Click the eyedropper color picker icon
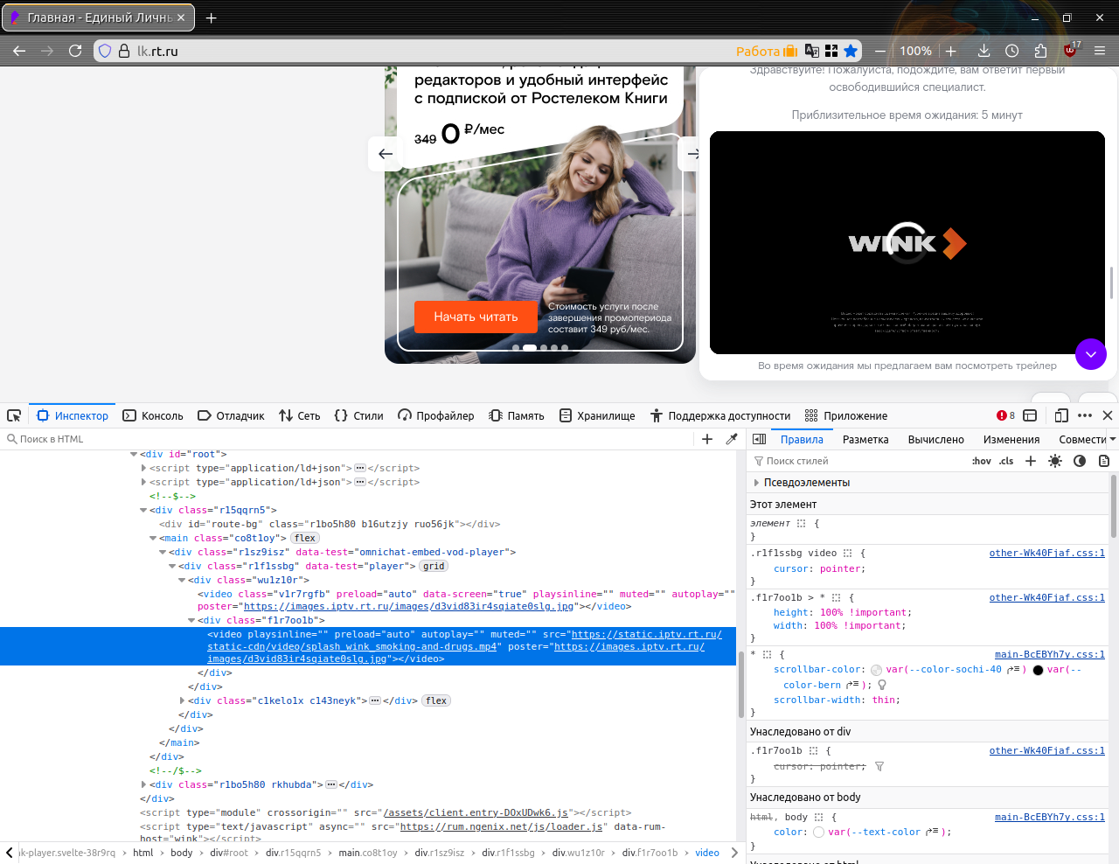 point(732,439)
